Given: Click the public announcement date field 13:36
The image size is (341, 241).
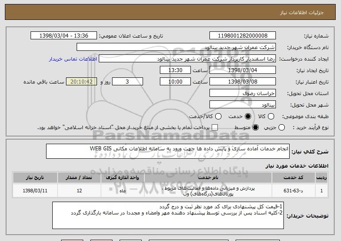Looking at the screenshot, I should (64, 36).
